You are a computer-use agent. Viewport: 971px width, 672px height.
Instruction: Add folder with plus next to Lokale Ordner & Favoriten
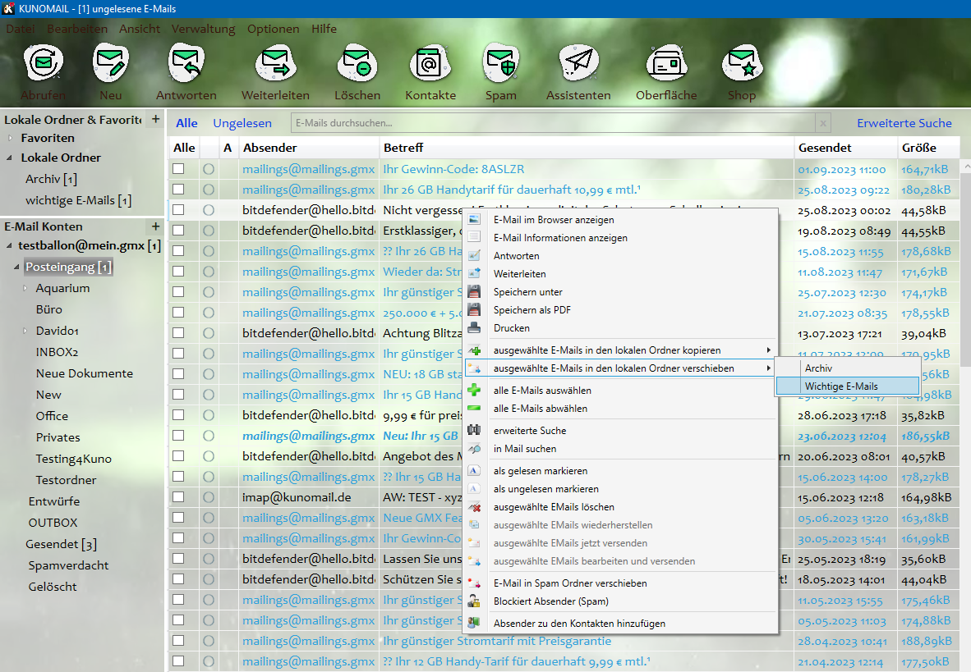pos(156,119)
